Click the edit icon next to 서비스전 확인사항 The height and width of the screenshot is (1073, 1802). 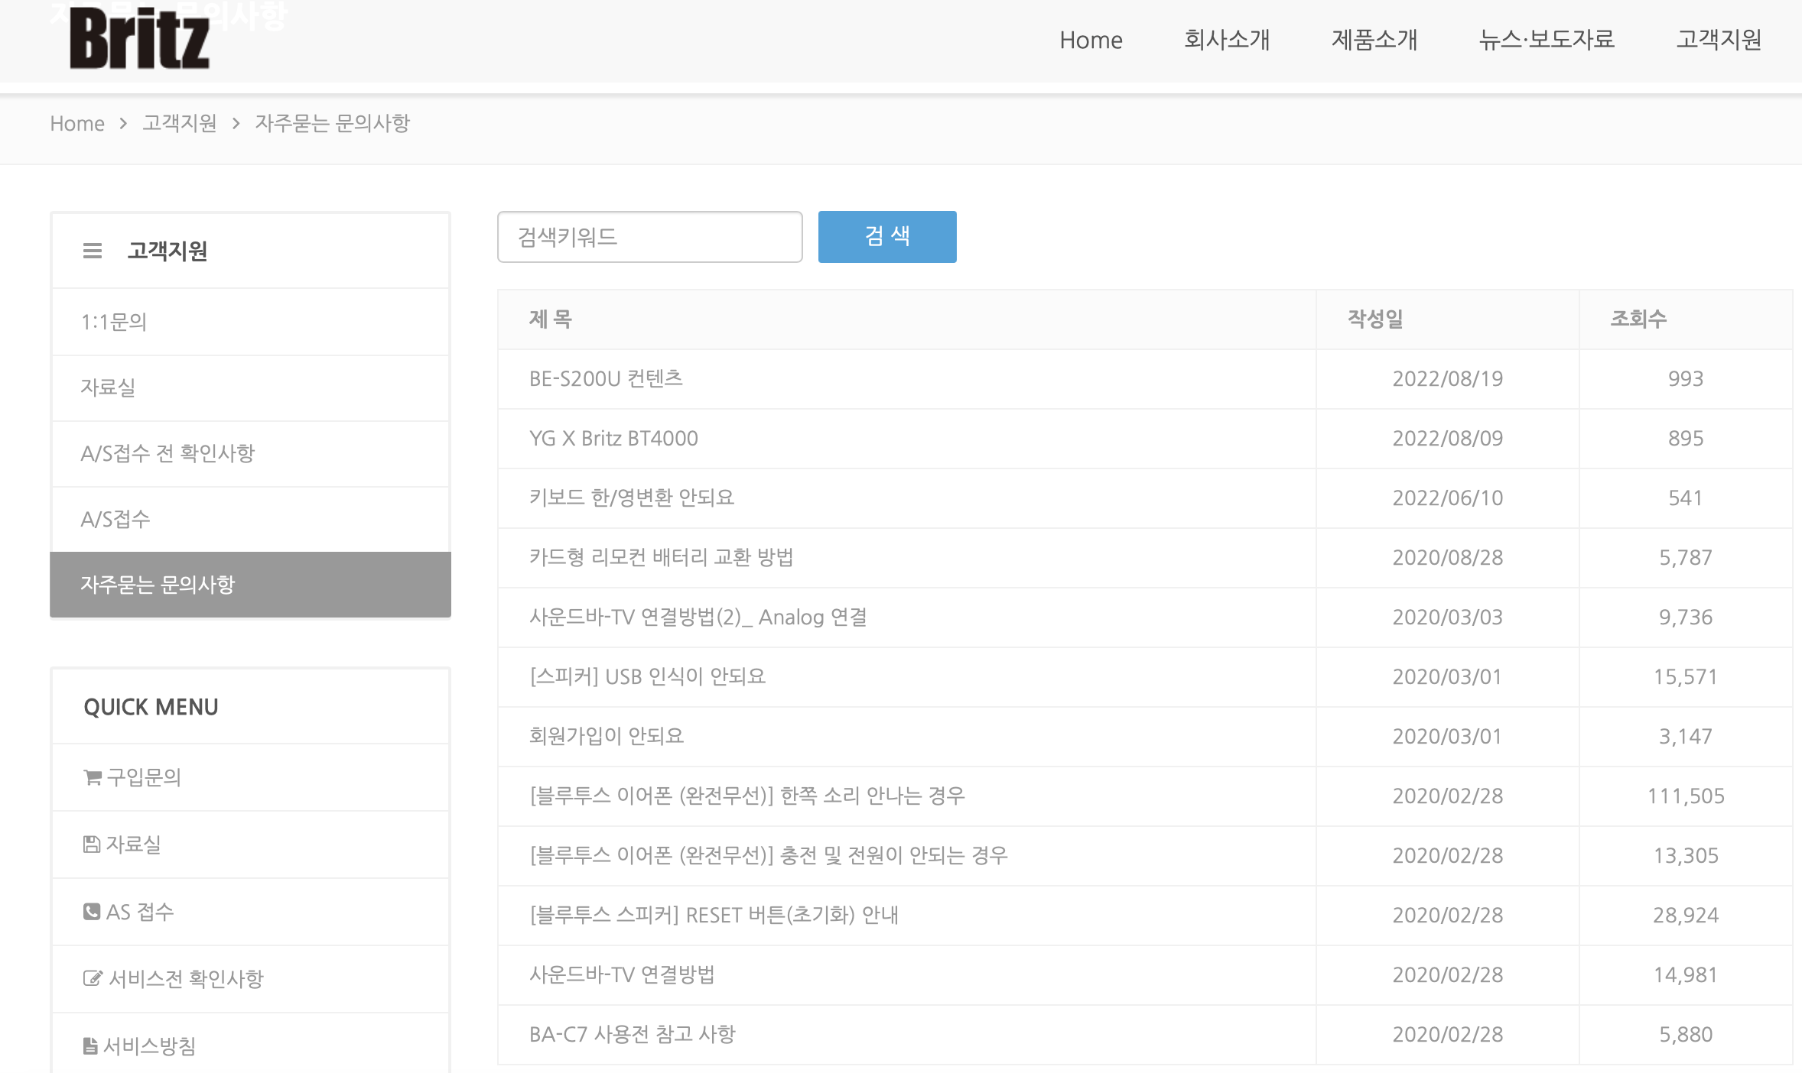93,978
